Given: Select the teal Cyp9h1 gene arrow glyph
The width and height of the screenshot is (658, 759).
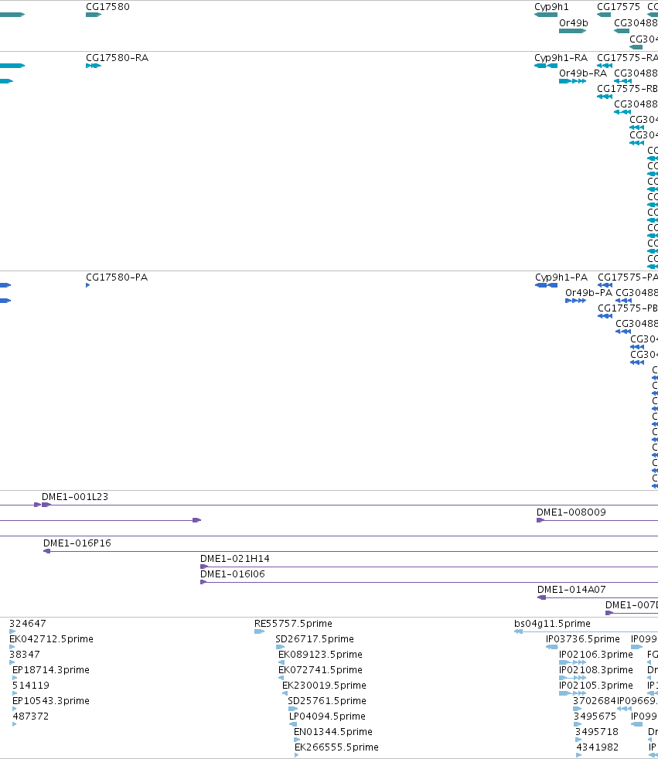Looking at the screenshot, I should [546, 15].
